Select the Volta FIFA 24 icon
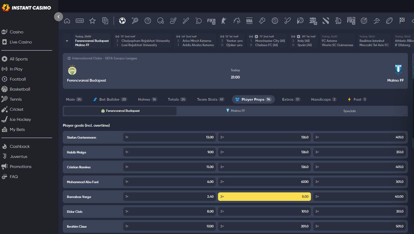Image resolution: width=414 pixels, height=234 pixels. coord(351,21)
